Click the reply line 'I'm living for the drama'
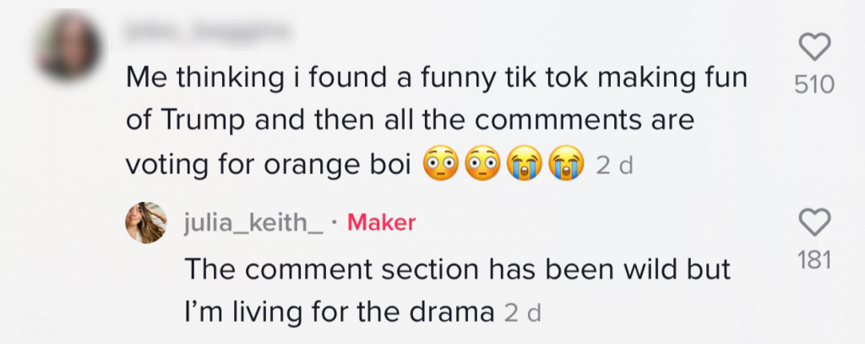Image resolution: width=865 pixels, height=344 pixels. (x=340, y=313)
